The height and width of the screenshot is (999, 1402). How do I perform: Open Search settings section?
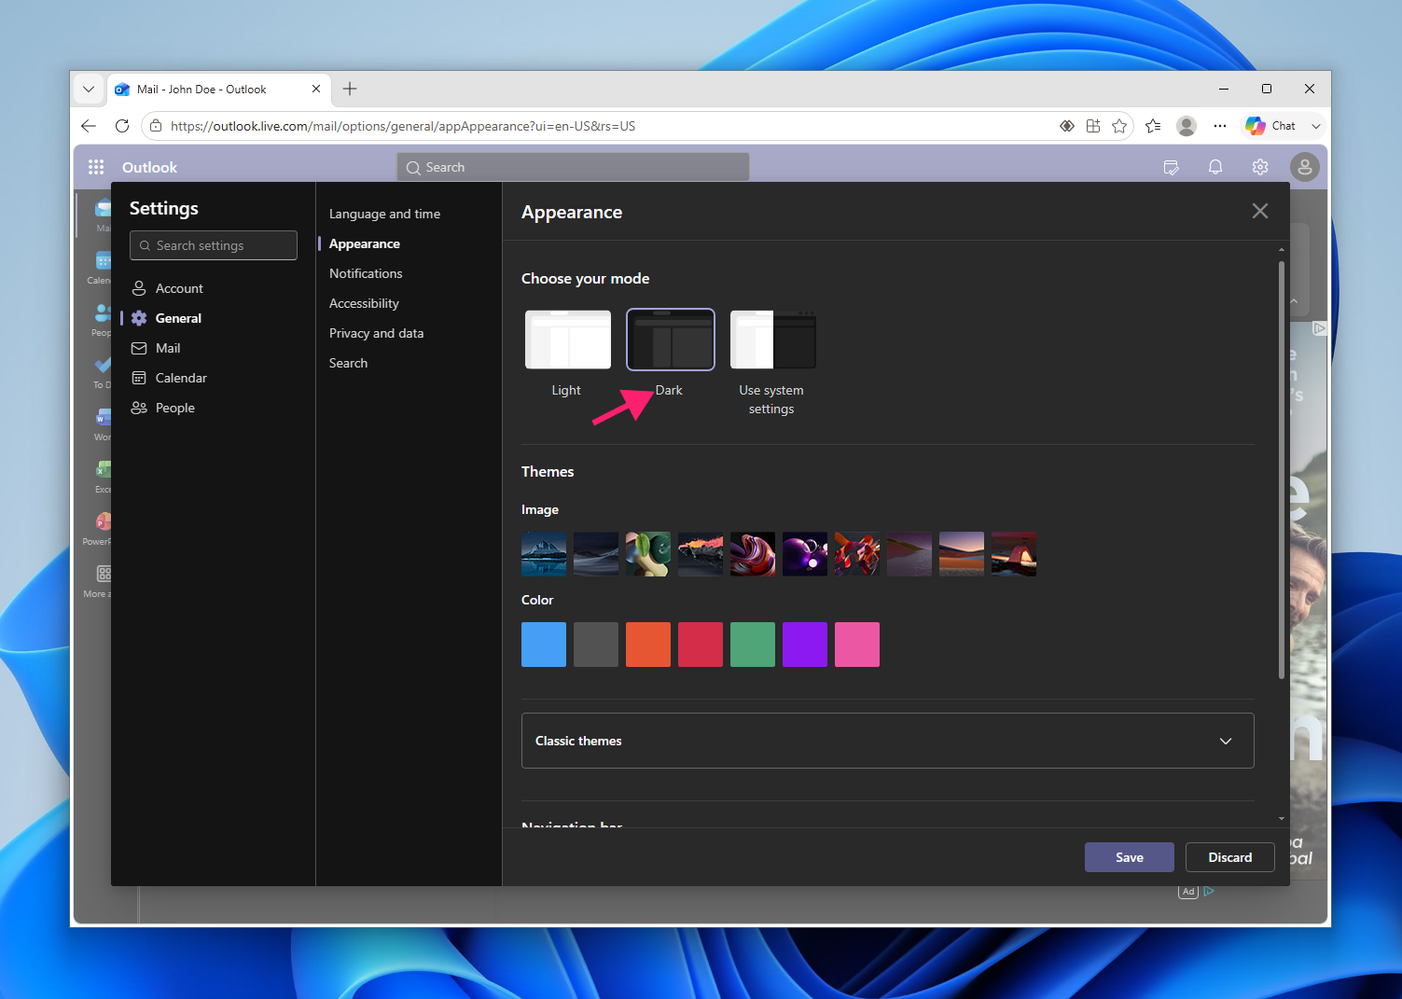[348, 363]
